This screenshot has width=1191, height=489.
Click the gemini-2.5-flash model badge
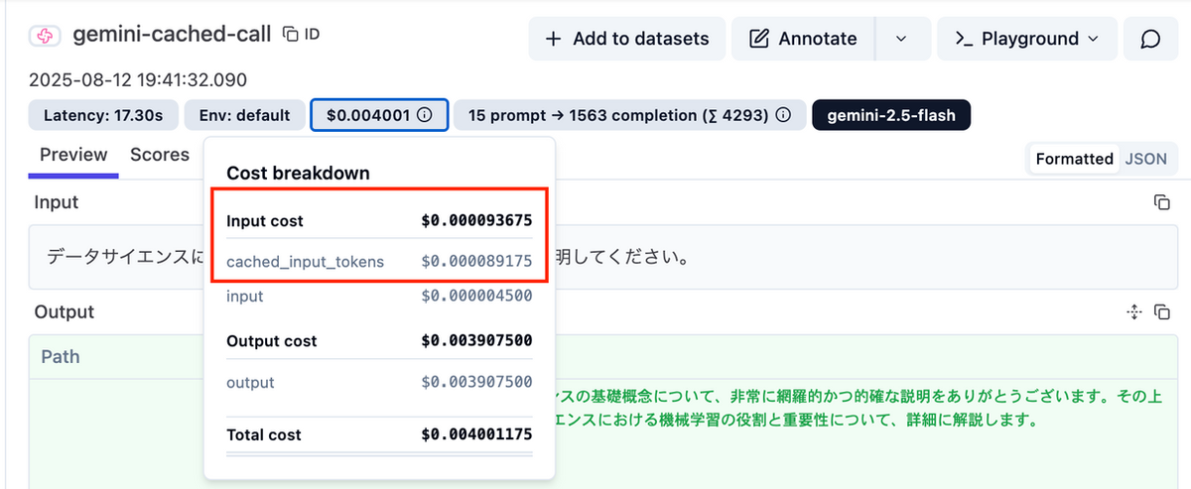(x=891, y=115)
